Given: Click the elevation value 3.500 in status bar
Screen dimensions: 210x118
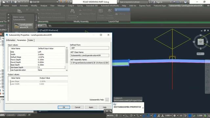Looking at the screenshot, I should tap(200, 116).
